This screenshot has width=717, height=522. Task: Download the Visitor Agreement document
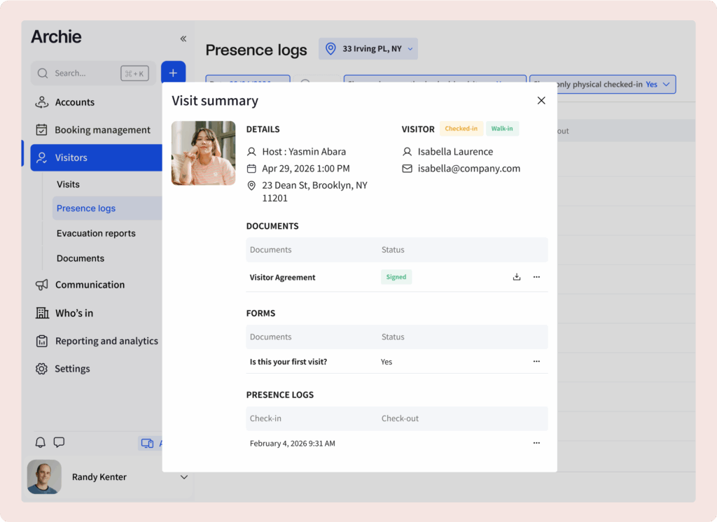[x=517, y=277]
